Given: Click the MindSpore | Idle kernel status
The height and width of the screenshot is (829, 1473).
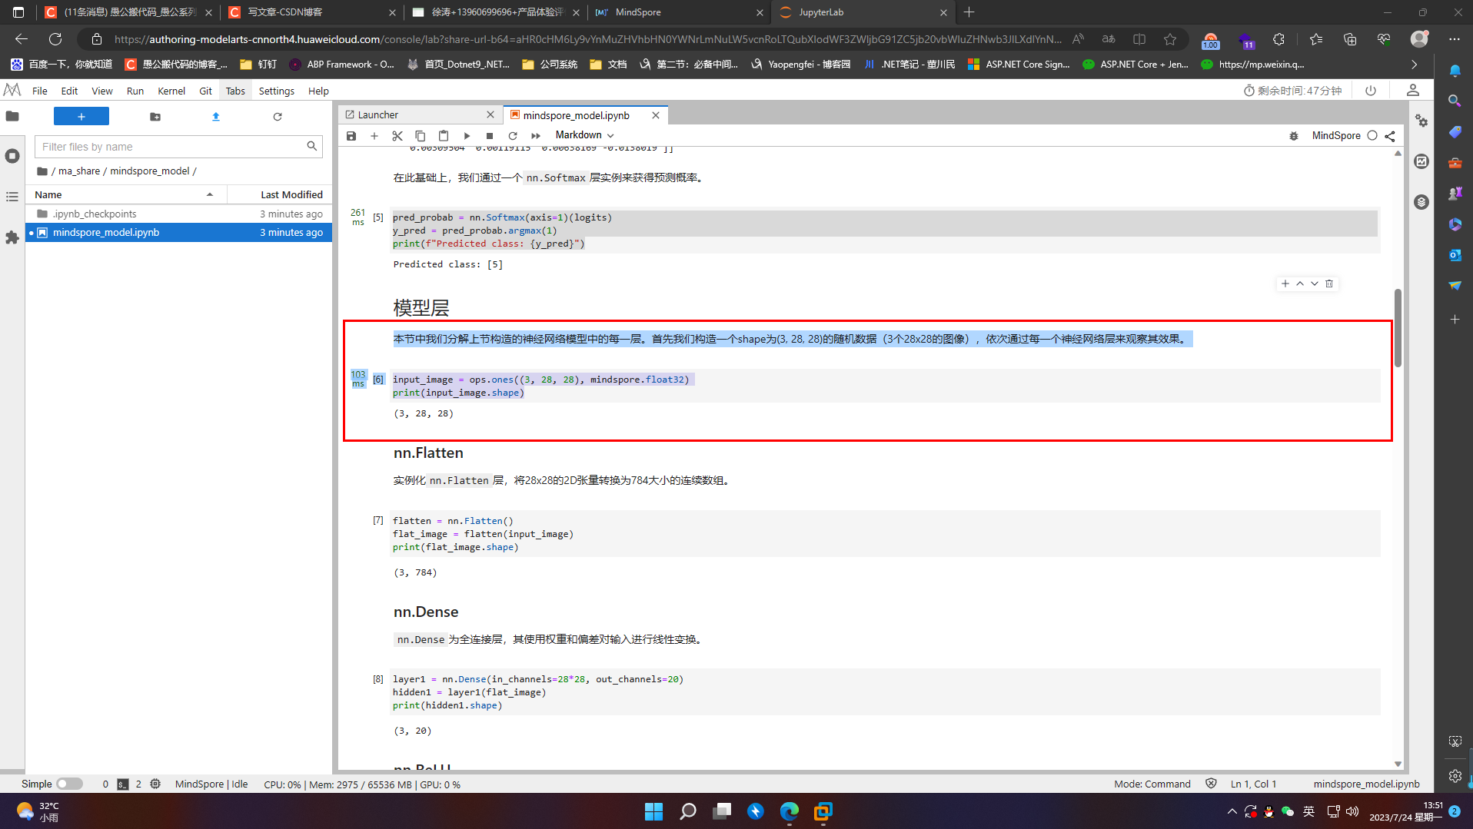Looking at the screenshot, I should (211, 784).
